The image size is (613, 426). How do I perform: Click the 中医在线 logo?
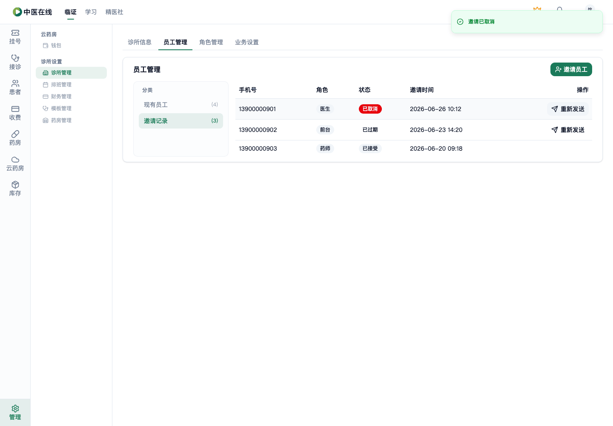pos(32,12)
